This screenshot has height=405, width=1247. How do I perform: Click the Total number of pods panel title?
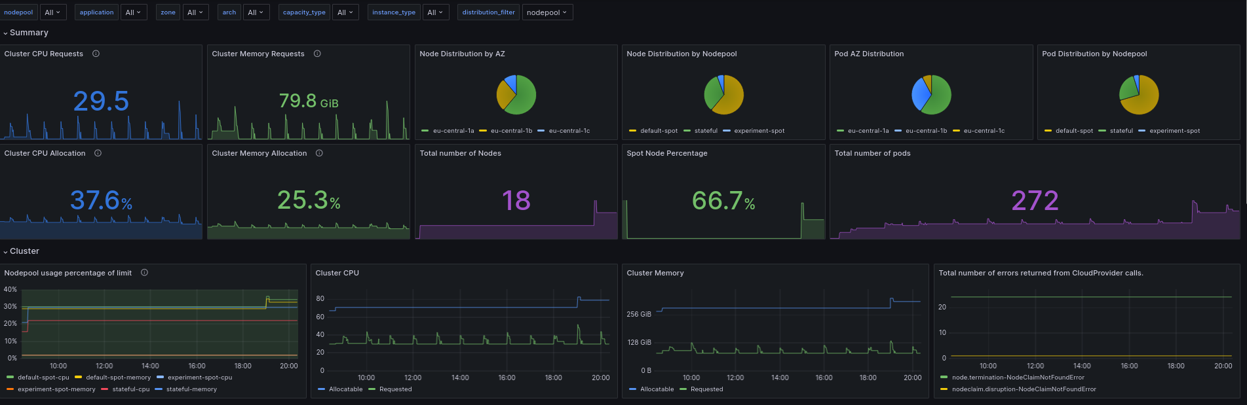872,153
